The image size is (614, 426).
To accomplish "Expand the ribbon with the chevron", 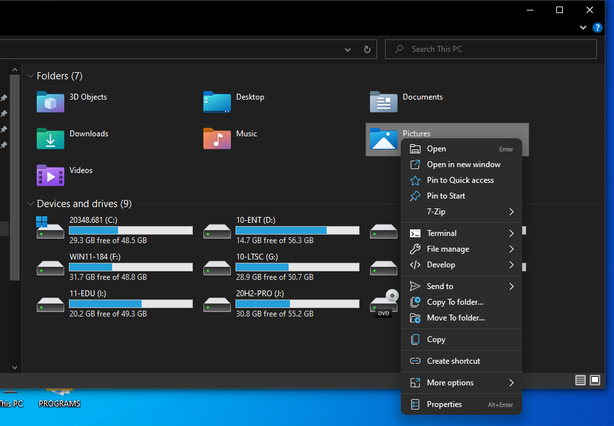I will point(583,28).
